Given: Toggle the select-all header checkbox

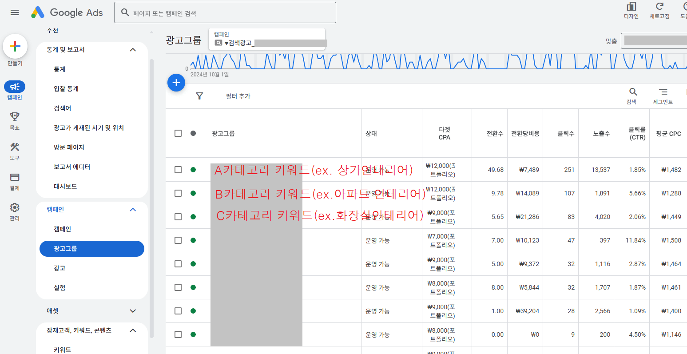Looking at the screenshot, I should [178, 133].
